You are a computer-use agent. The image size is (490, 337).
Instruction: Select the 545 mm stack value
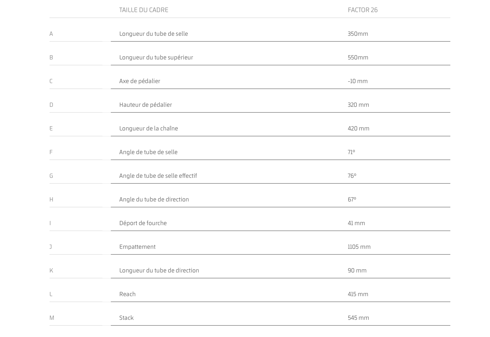(x=358, y=318)
